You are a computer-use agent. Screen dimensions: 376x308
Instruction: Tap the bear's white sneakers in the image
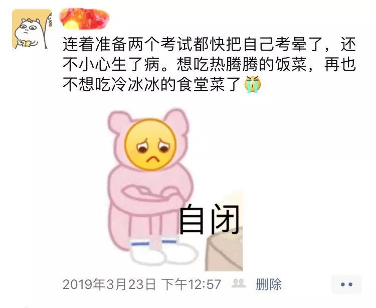pos(164,250)
